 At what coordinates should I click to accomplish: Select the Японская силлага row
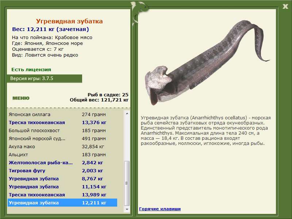pyautogui.click(x=62, y=114)
